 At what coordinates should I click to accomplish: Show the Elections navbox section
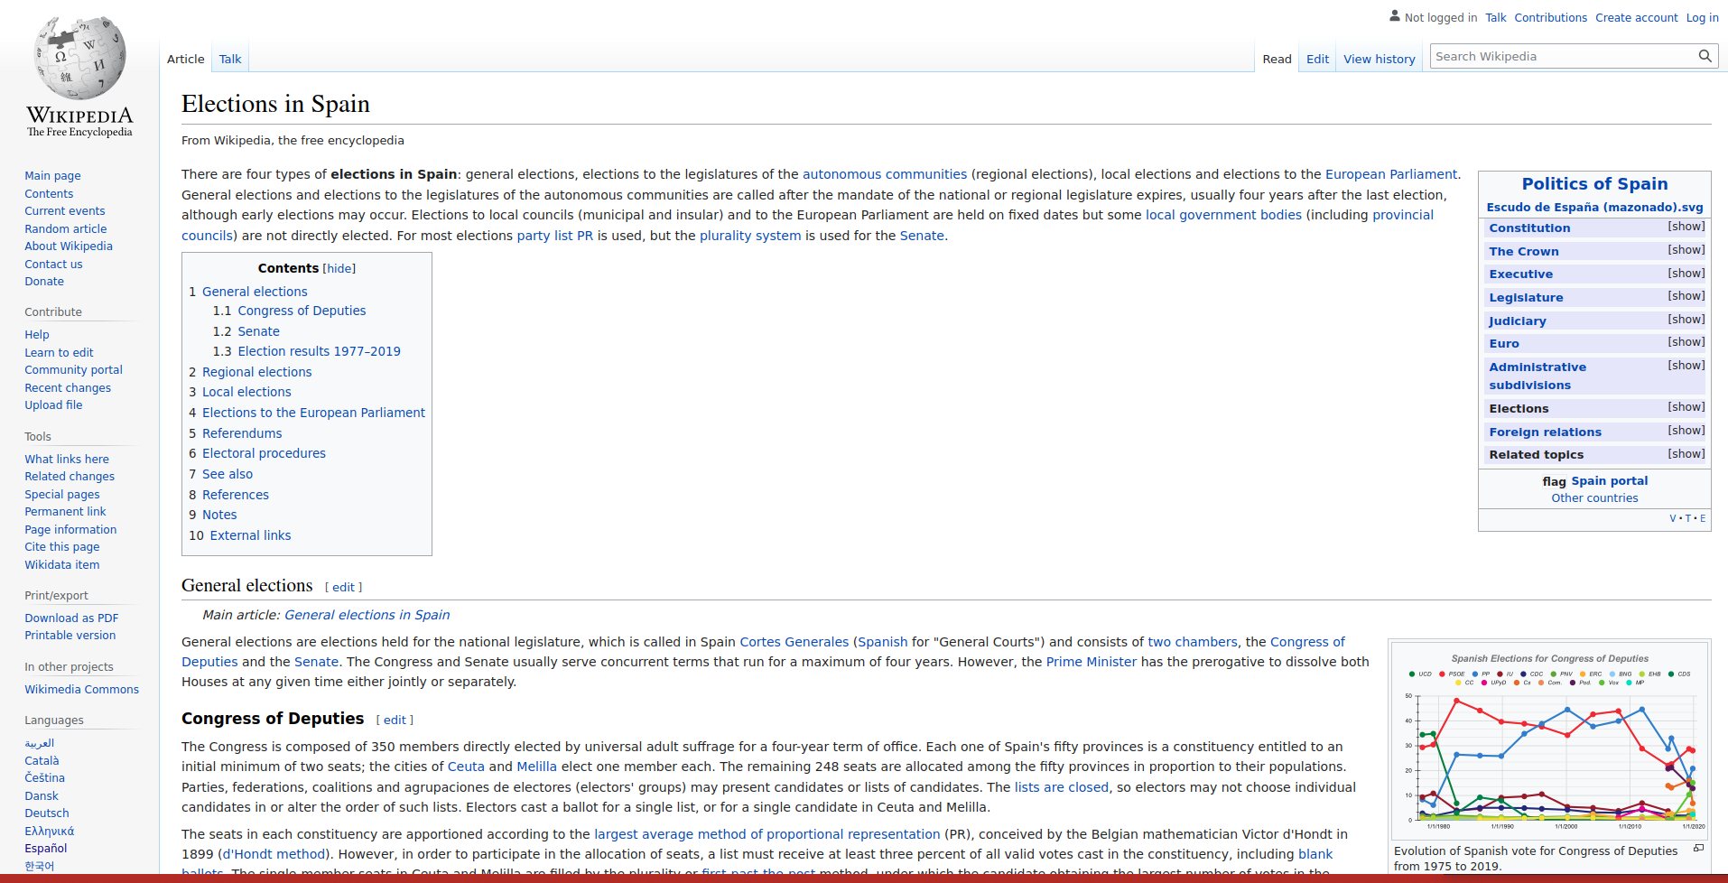(1686, 407)
